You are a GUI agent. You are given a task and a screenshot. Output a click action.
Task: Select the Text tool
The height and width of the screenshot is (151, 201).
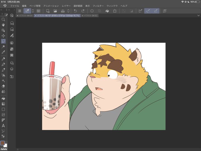[3, 126]
